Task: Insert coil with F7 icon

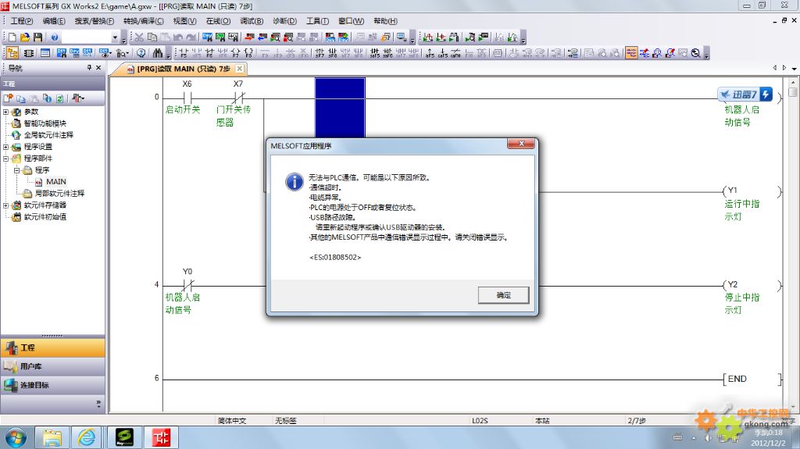Action: [235, 53]
